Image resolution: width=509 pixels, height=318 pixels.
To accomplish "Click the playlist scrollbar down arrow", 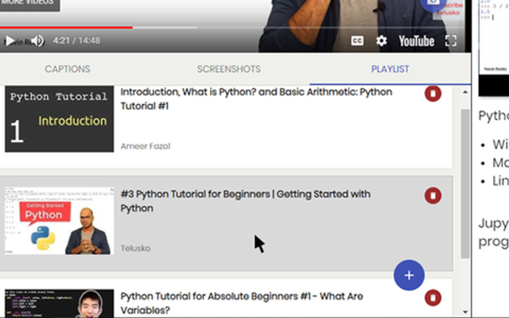I will click(x=465, y=312).
